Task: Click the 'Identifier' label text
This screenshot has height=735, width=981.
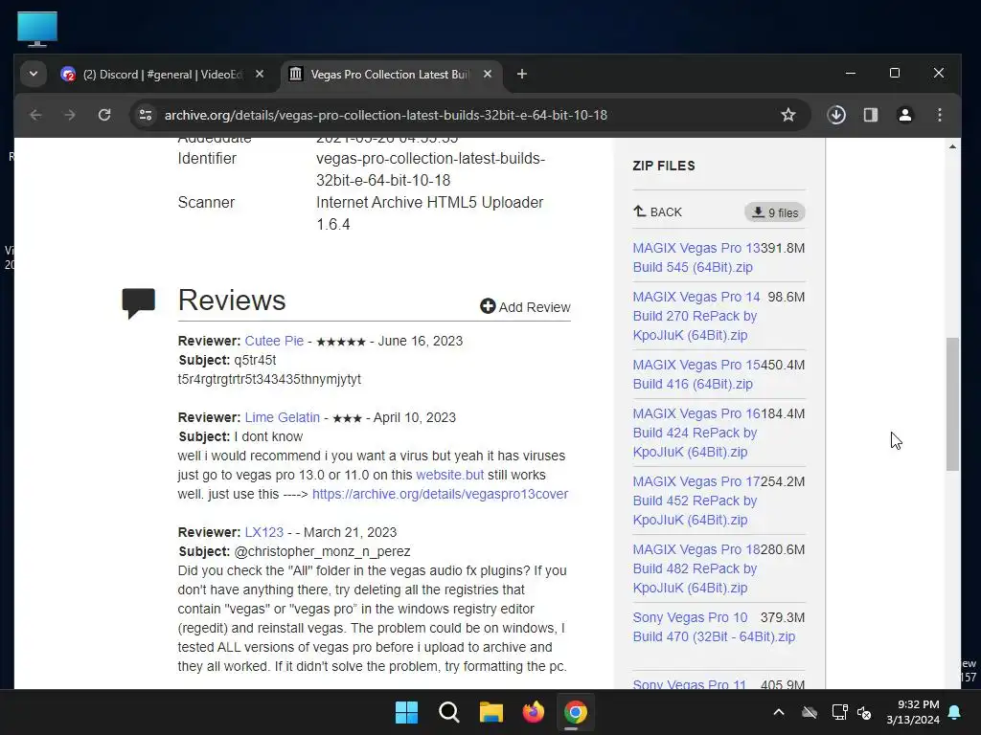Action: pyautogui.click(x=207, y=158)
